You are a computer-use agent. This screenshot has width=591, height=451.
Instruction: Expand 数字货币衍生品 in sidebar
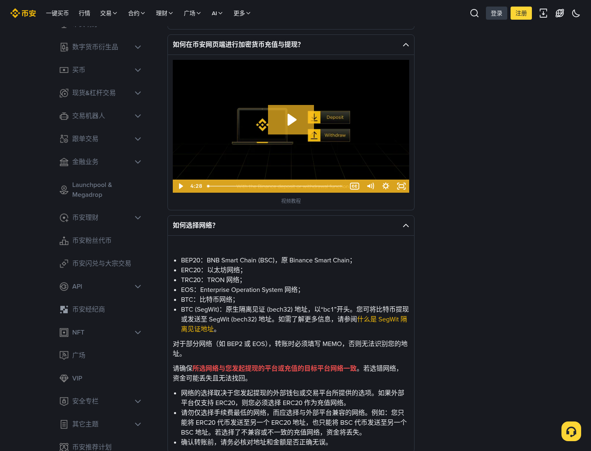pos(138,47)
